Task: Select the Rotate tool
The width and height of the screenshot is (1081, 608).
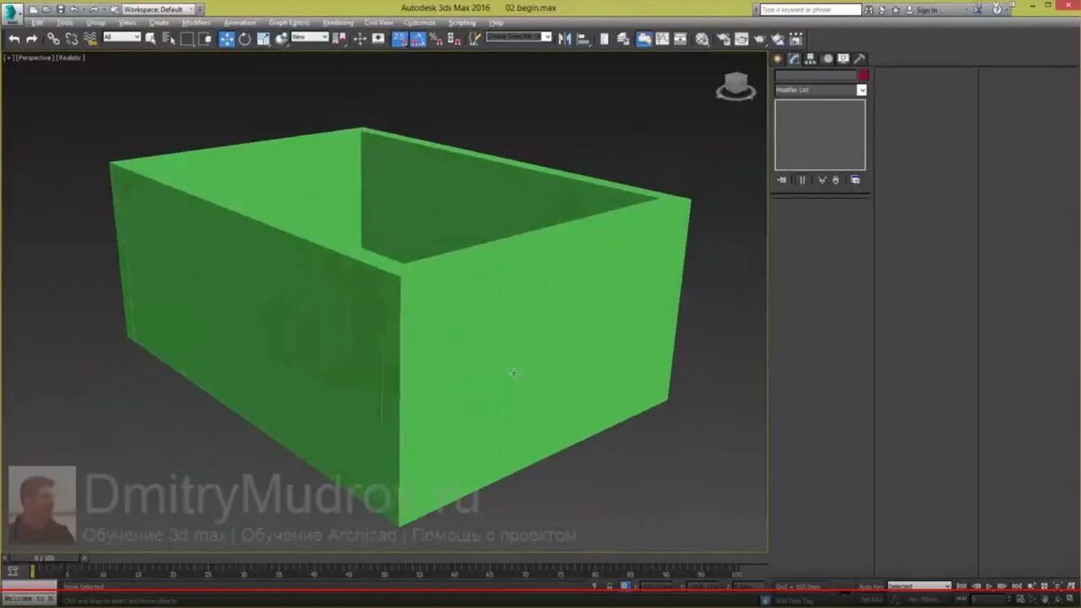Action: (243, 39)
